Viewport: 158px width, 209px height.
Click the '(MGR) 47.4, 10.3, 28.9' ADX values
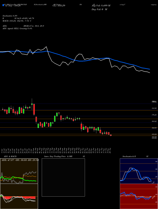(x=33, y=26)
